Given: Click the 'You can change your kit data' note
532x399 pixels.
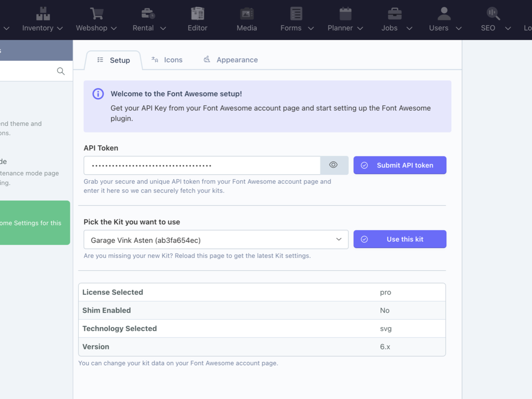Looking at the screenshot, I should pos(178,363).
